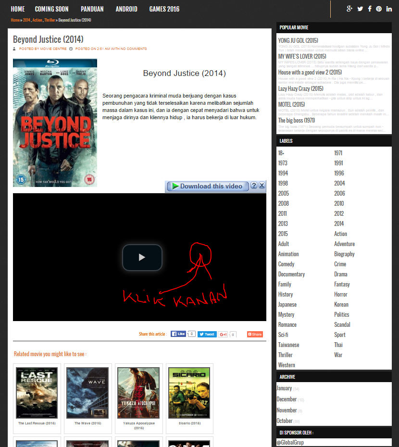The image size is (399, 447).
Task: Open the December archive link
Action: [287, 399]
